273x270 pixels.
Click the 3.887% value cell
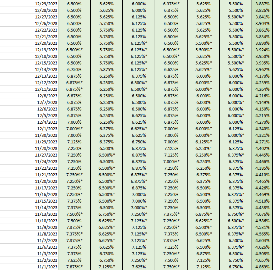[x=262, y=4]
